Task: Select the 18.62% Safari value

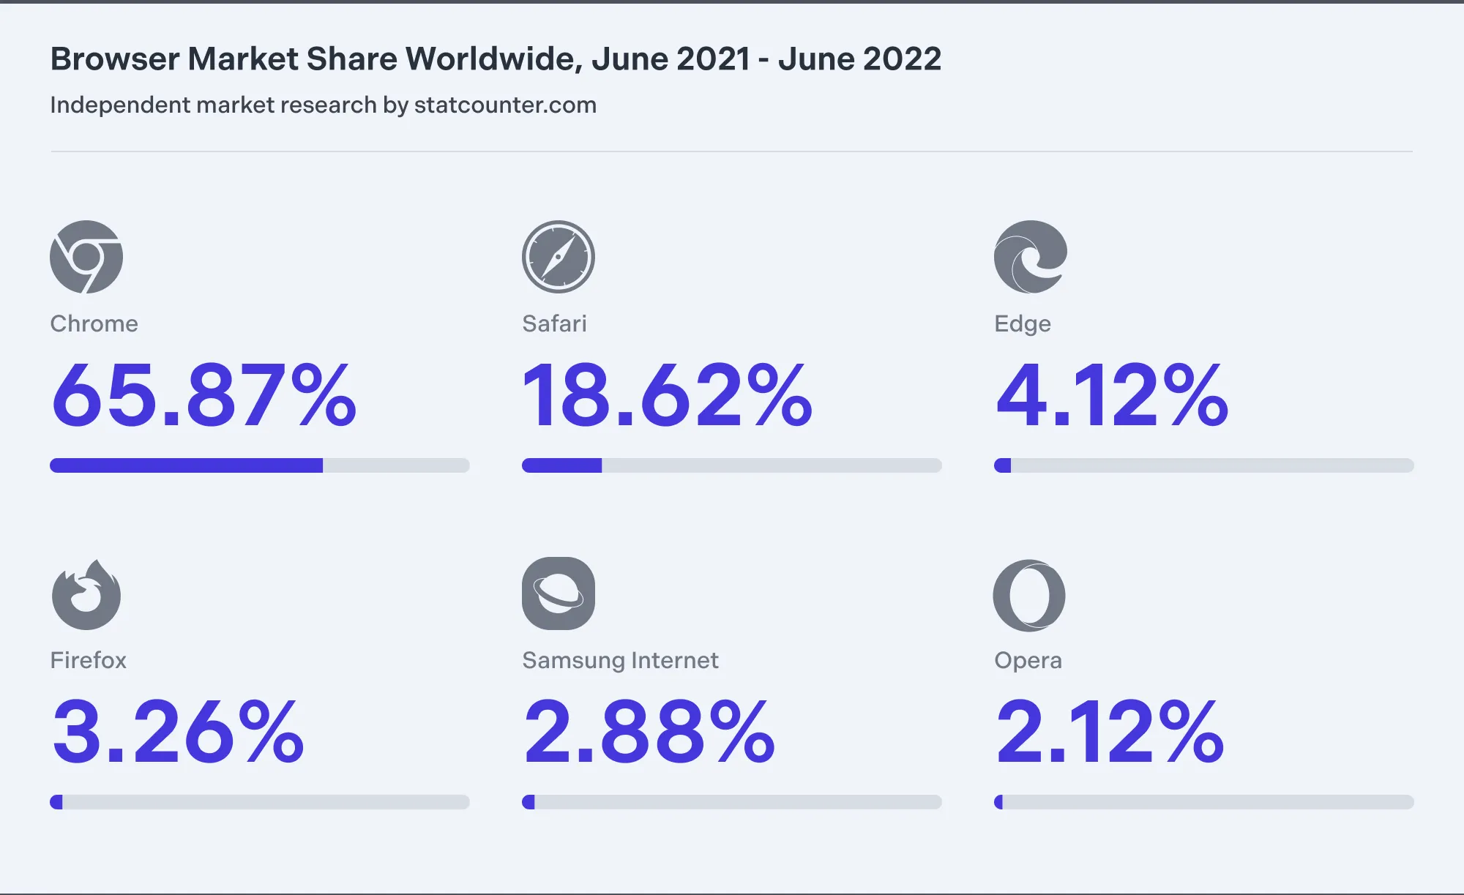Action: [x=668, y=395]
